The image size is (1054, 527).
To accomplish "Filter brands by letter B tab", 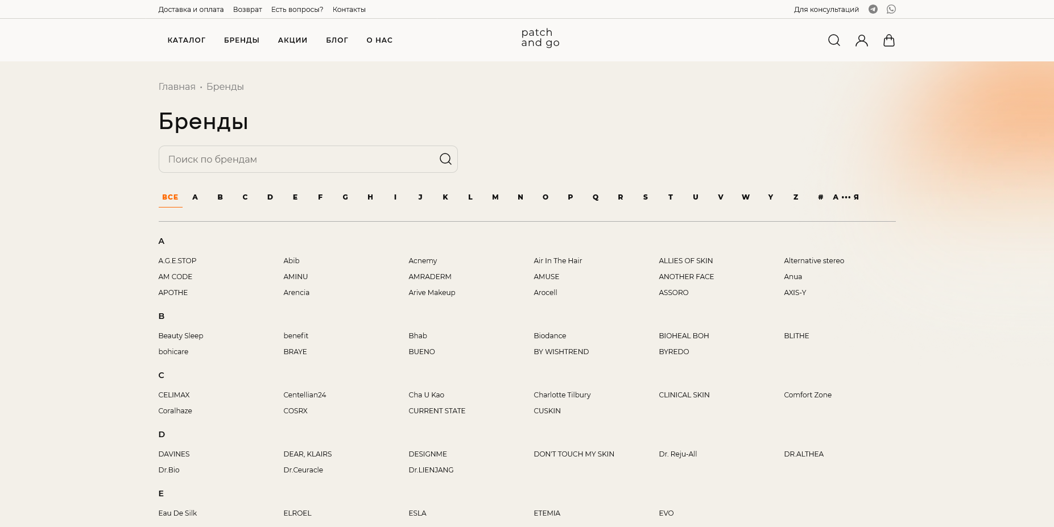I will (220, 197).
